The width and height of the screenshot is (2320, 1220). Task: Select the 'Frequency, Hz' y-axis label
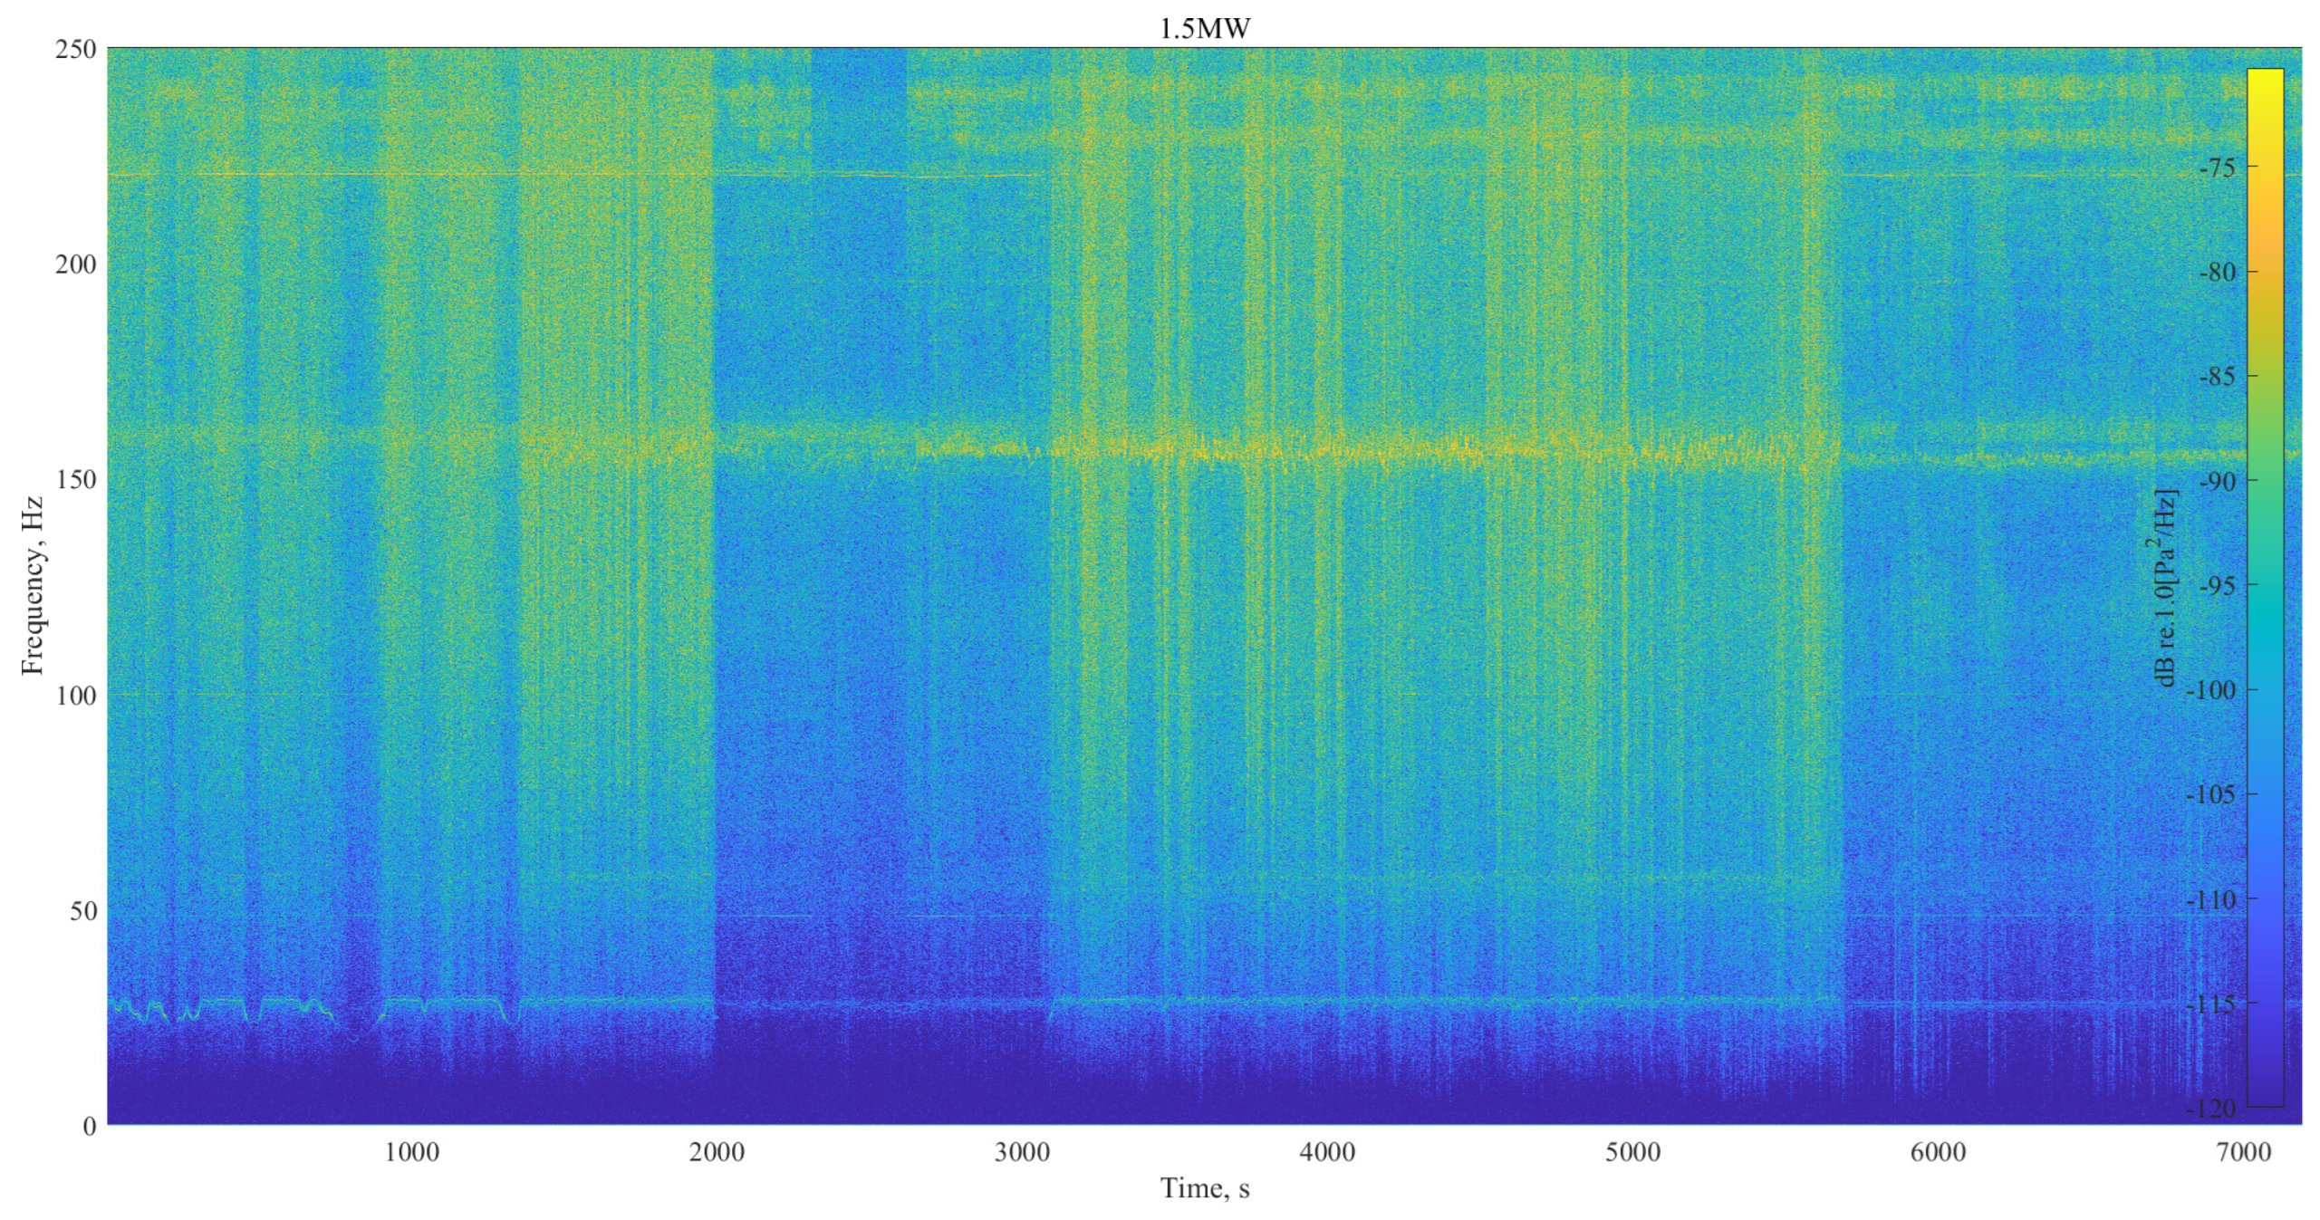coord(33,585)
